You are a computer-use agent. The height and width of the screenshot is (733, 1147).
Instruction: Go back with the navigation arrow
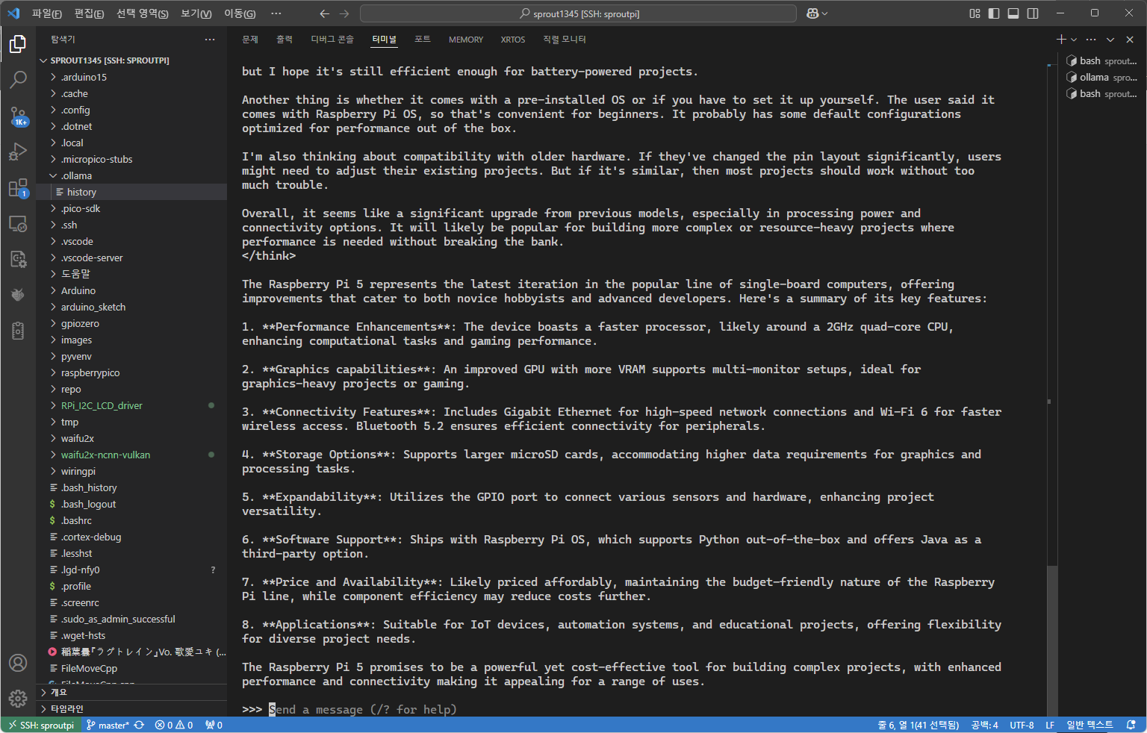pos(324,13)
